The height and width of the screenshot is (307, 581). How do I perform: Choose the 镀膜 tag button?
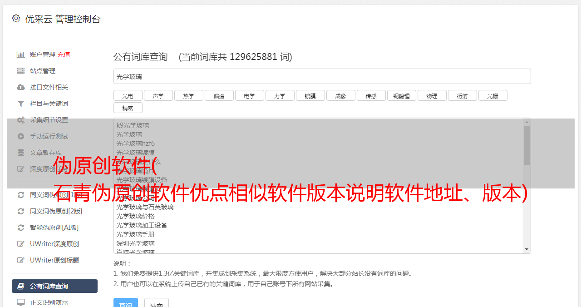pos(310,95)
